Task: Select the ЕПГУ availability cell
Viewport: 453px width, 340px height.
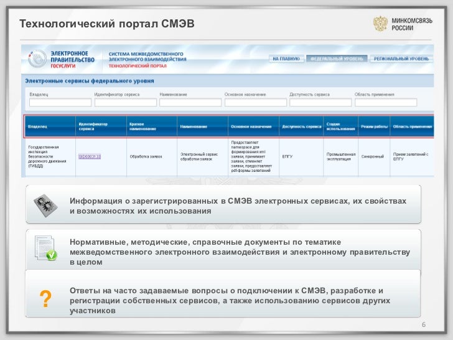Action: pyautogui.click(x=301, y=156)
